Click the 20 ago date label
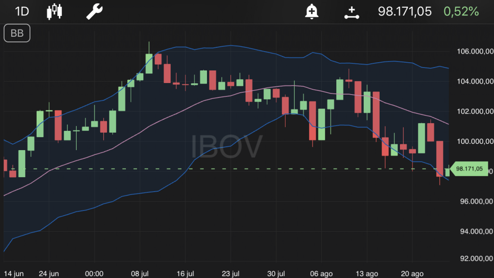This screenshot has height=278, width=494. pos(412,274)
